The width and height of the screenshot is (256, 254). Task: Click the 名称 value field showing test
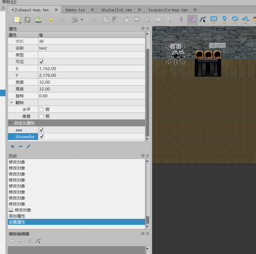point(92,48)
